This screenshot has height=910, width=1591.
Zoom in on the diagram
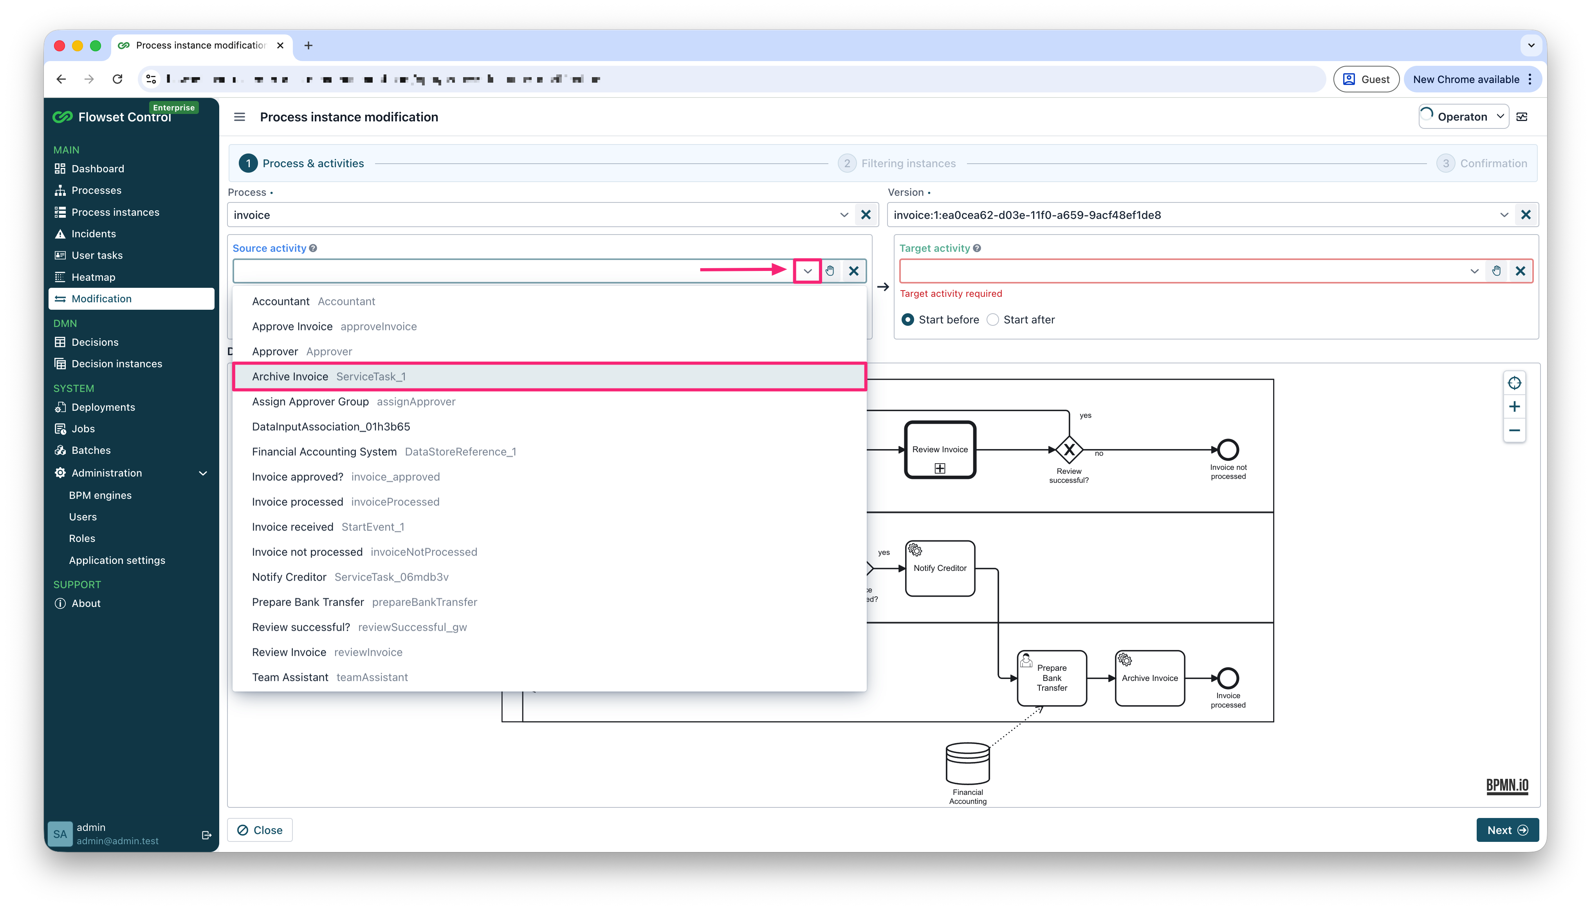tap(1514, 407)
